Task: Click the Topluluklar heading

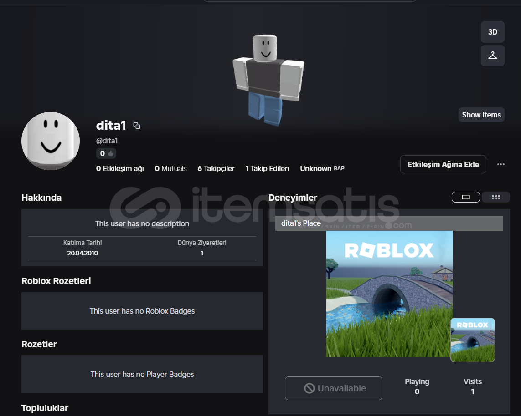Action: (45, 408)
